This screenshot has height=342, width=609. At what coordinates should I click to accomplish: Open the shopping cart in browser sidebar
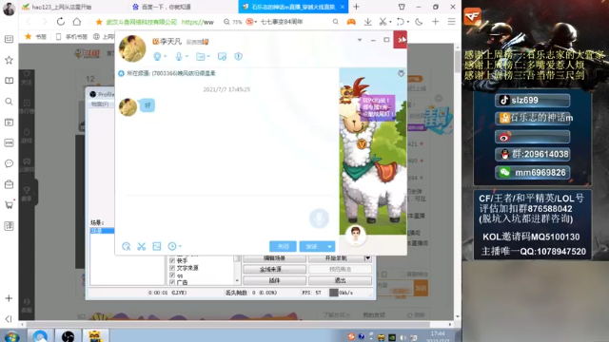click(9, 205)
